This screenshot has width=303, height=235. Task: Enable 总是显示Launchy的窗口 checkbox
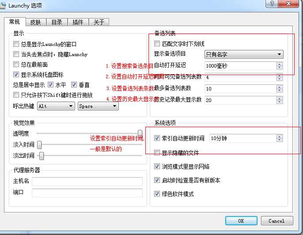pos(16,44)
